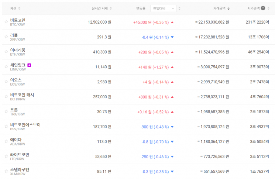Click the volume 22,153,030,682 원

212,22
